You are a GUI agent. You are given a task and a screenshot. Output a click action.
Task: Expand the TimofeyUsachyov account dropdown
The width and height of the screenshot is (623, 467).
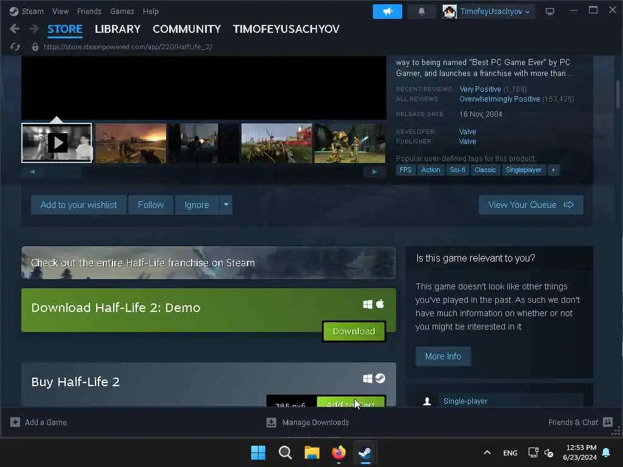coord(495,12)
